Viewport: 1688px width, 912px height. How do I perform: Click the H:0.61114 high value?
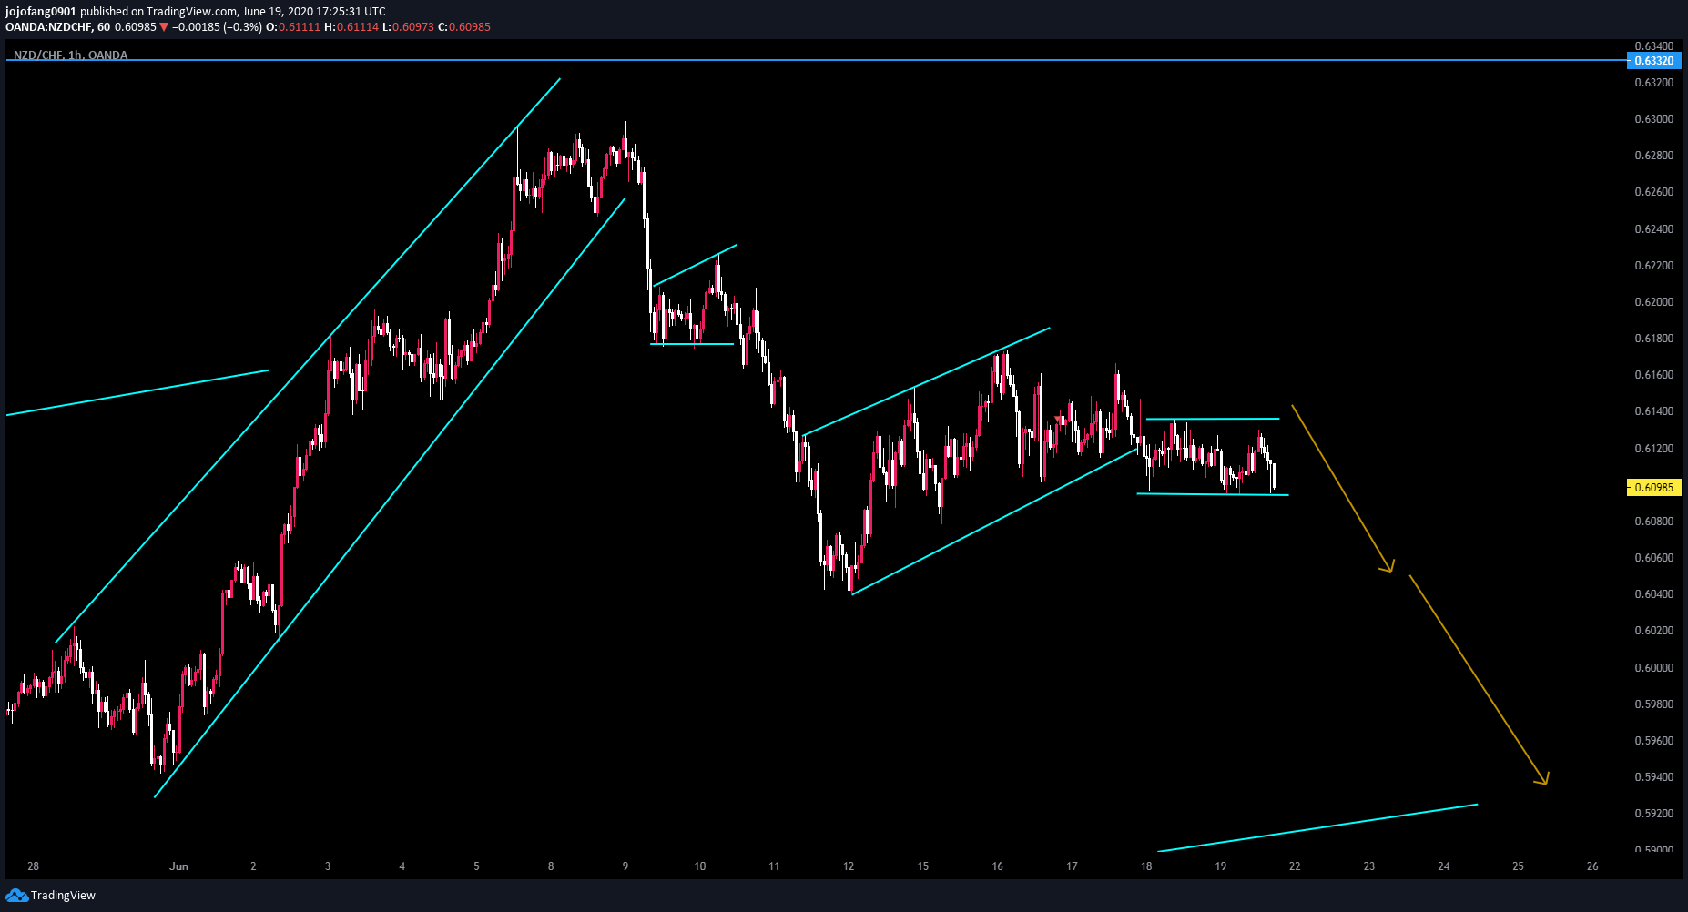tap(351, 26)
